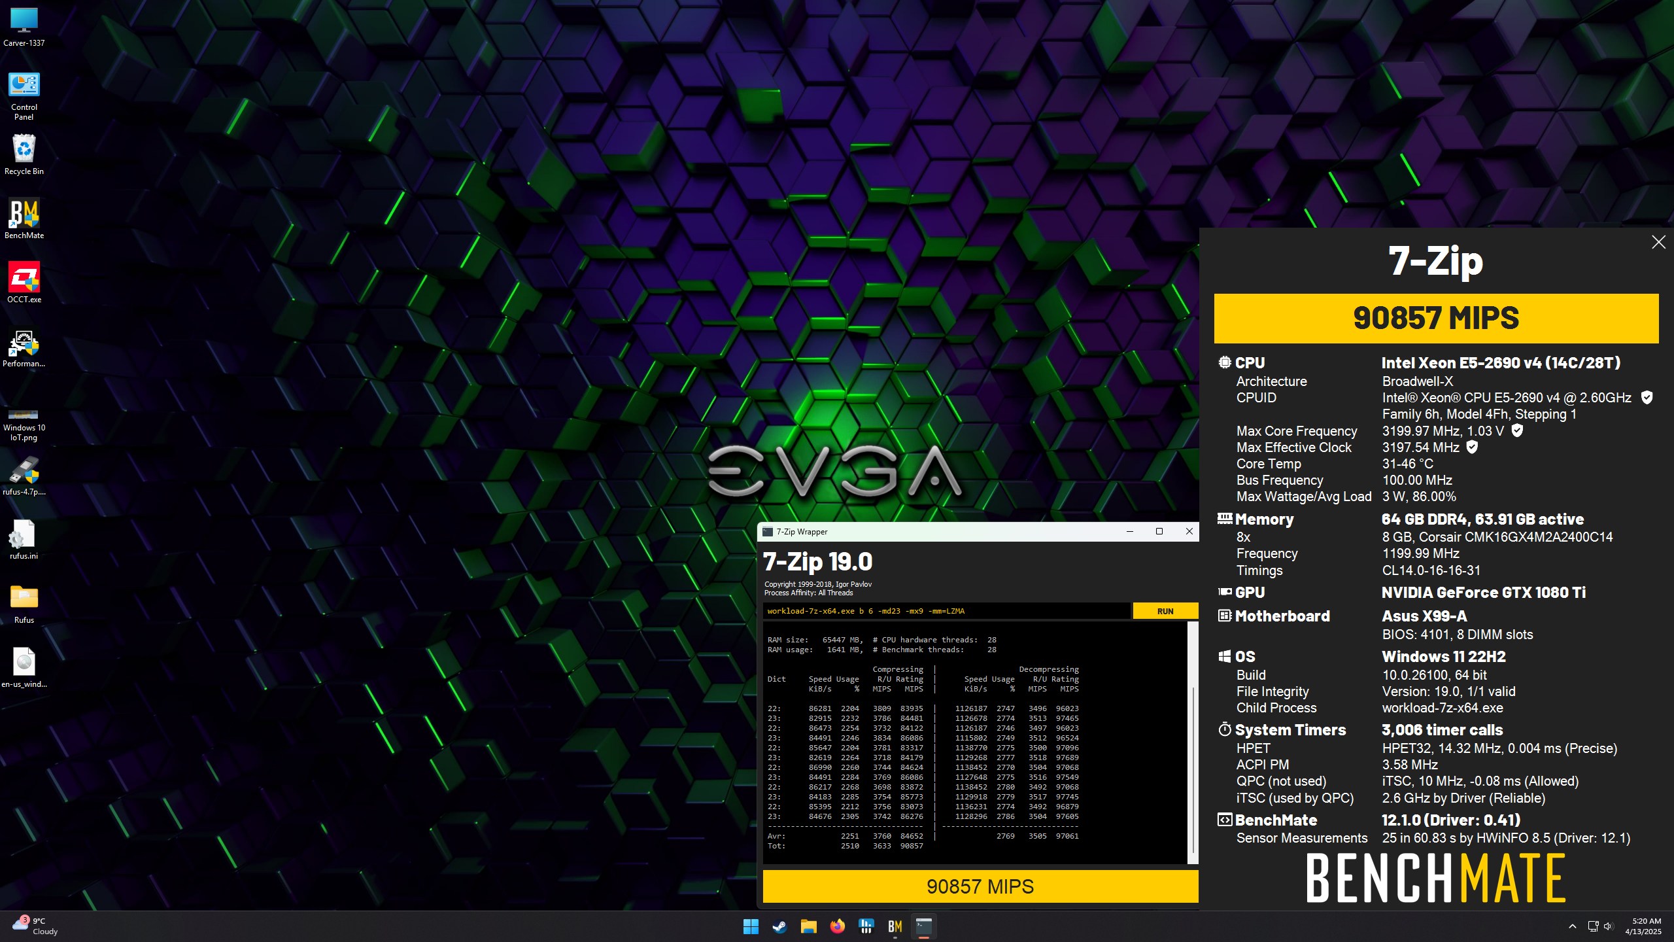Click the BenchMate code-bracket icon
The width and height of the screenshot is (1674, 942).
pos(1225,820)
